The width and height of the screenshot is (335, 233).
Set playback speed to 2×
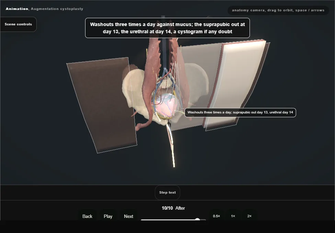249,216
